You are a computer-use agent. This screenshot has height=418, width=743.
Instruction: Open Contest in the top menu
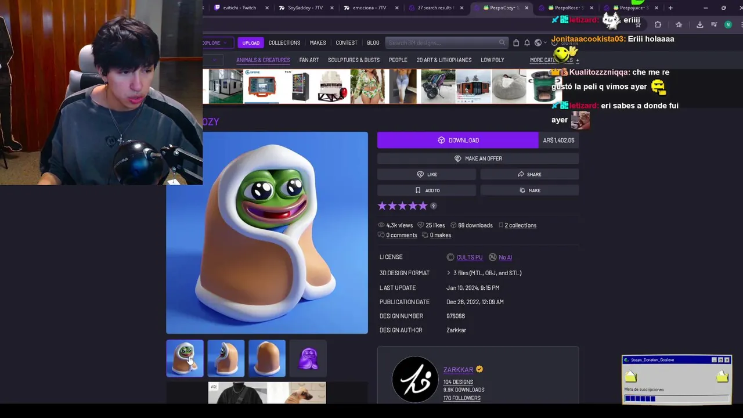347,42
